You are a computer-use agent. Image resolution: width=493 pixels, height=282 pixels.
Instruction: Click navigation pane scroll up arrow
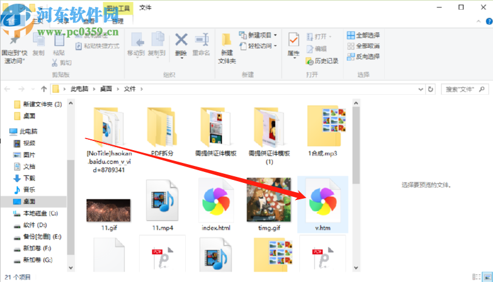(71, 103)
